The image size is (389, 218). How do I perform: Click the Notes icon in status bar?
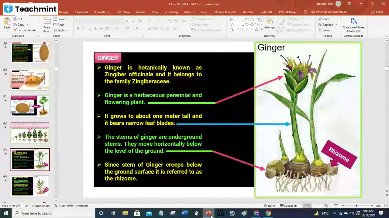pyautogui.click(x=269, y=206)
